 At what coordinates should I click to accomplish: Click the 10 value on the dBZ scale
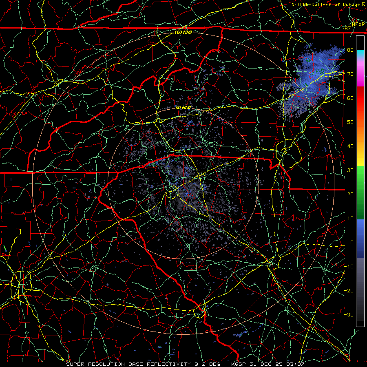350,219
